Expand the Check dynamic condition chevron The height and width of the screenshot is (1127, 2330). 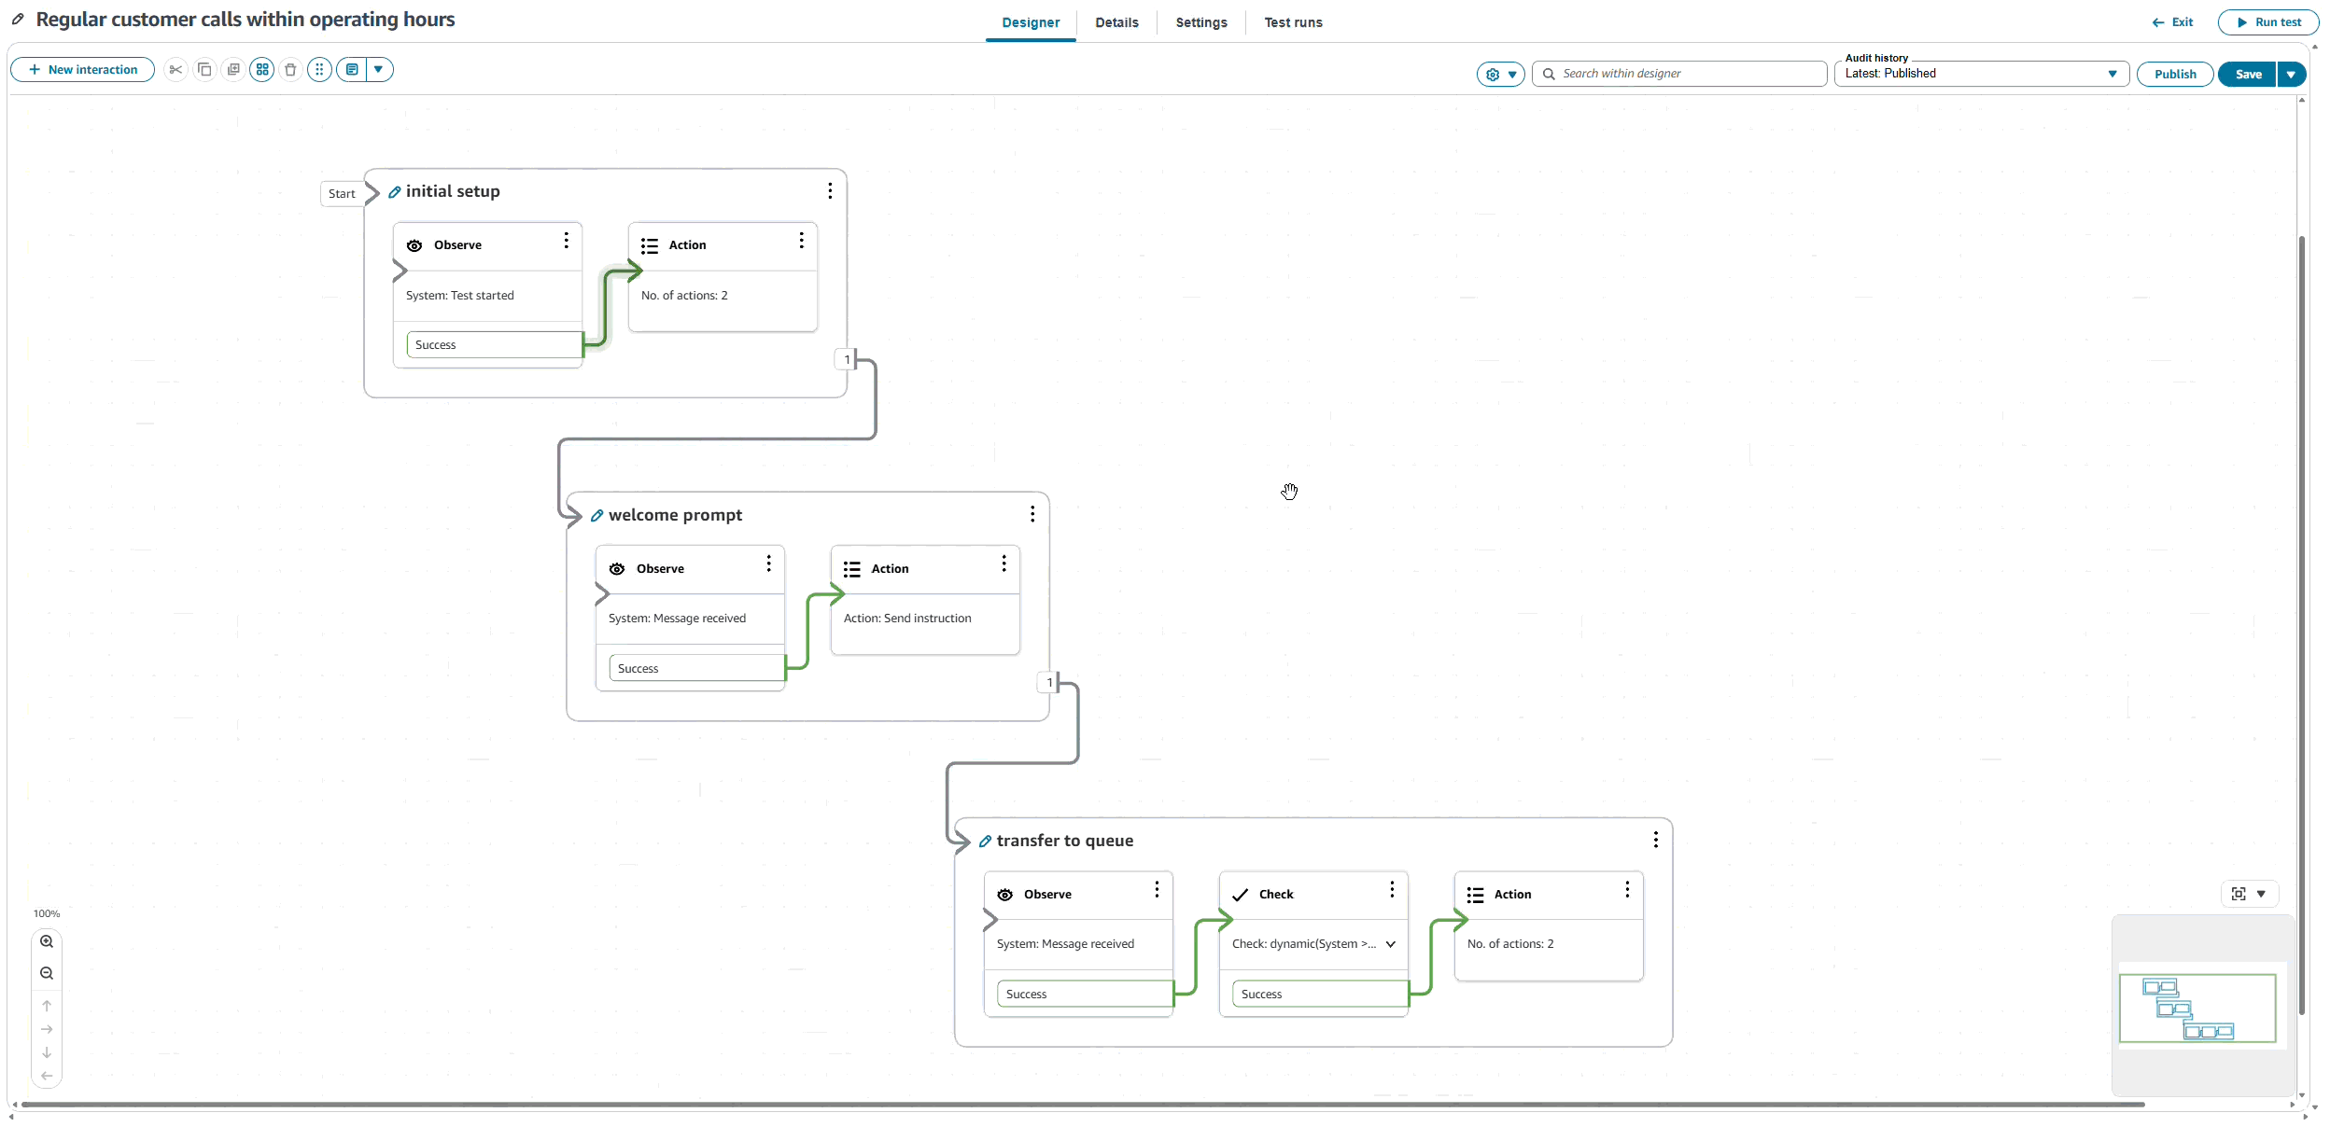click(1390, 944)
